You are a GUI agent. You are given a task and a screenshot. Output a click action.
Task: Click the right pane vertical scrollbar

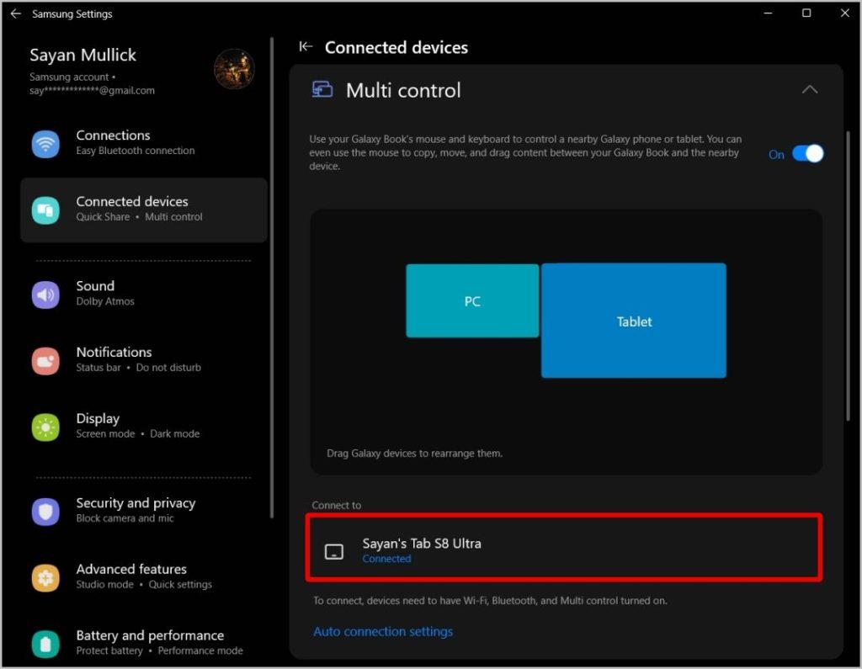click(x=848, y=276)
